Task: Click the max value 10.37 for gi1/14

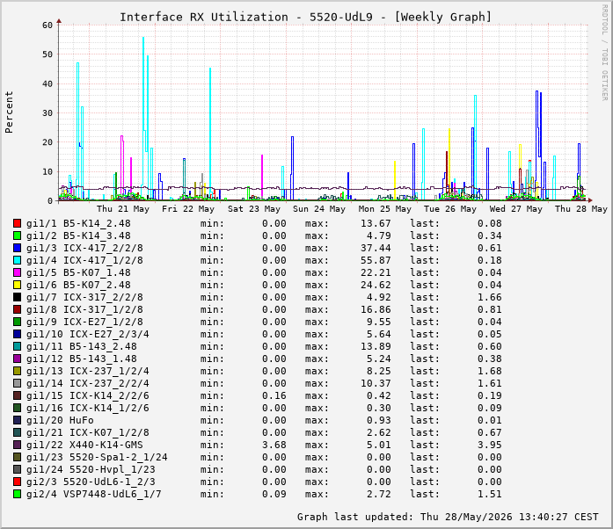Action: pos(376,383)
